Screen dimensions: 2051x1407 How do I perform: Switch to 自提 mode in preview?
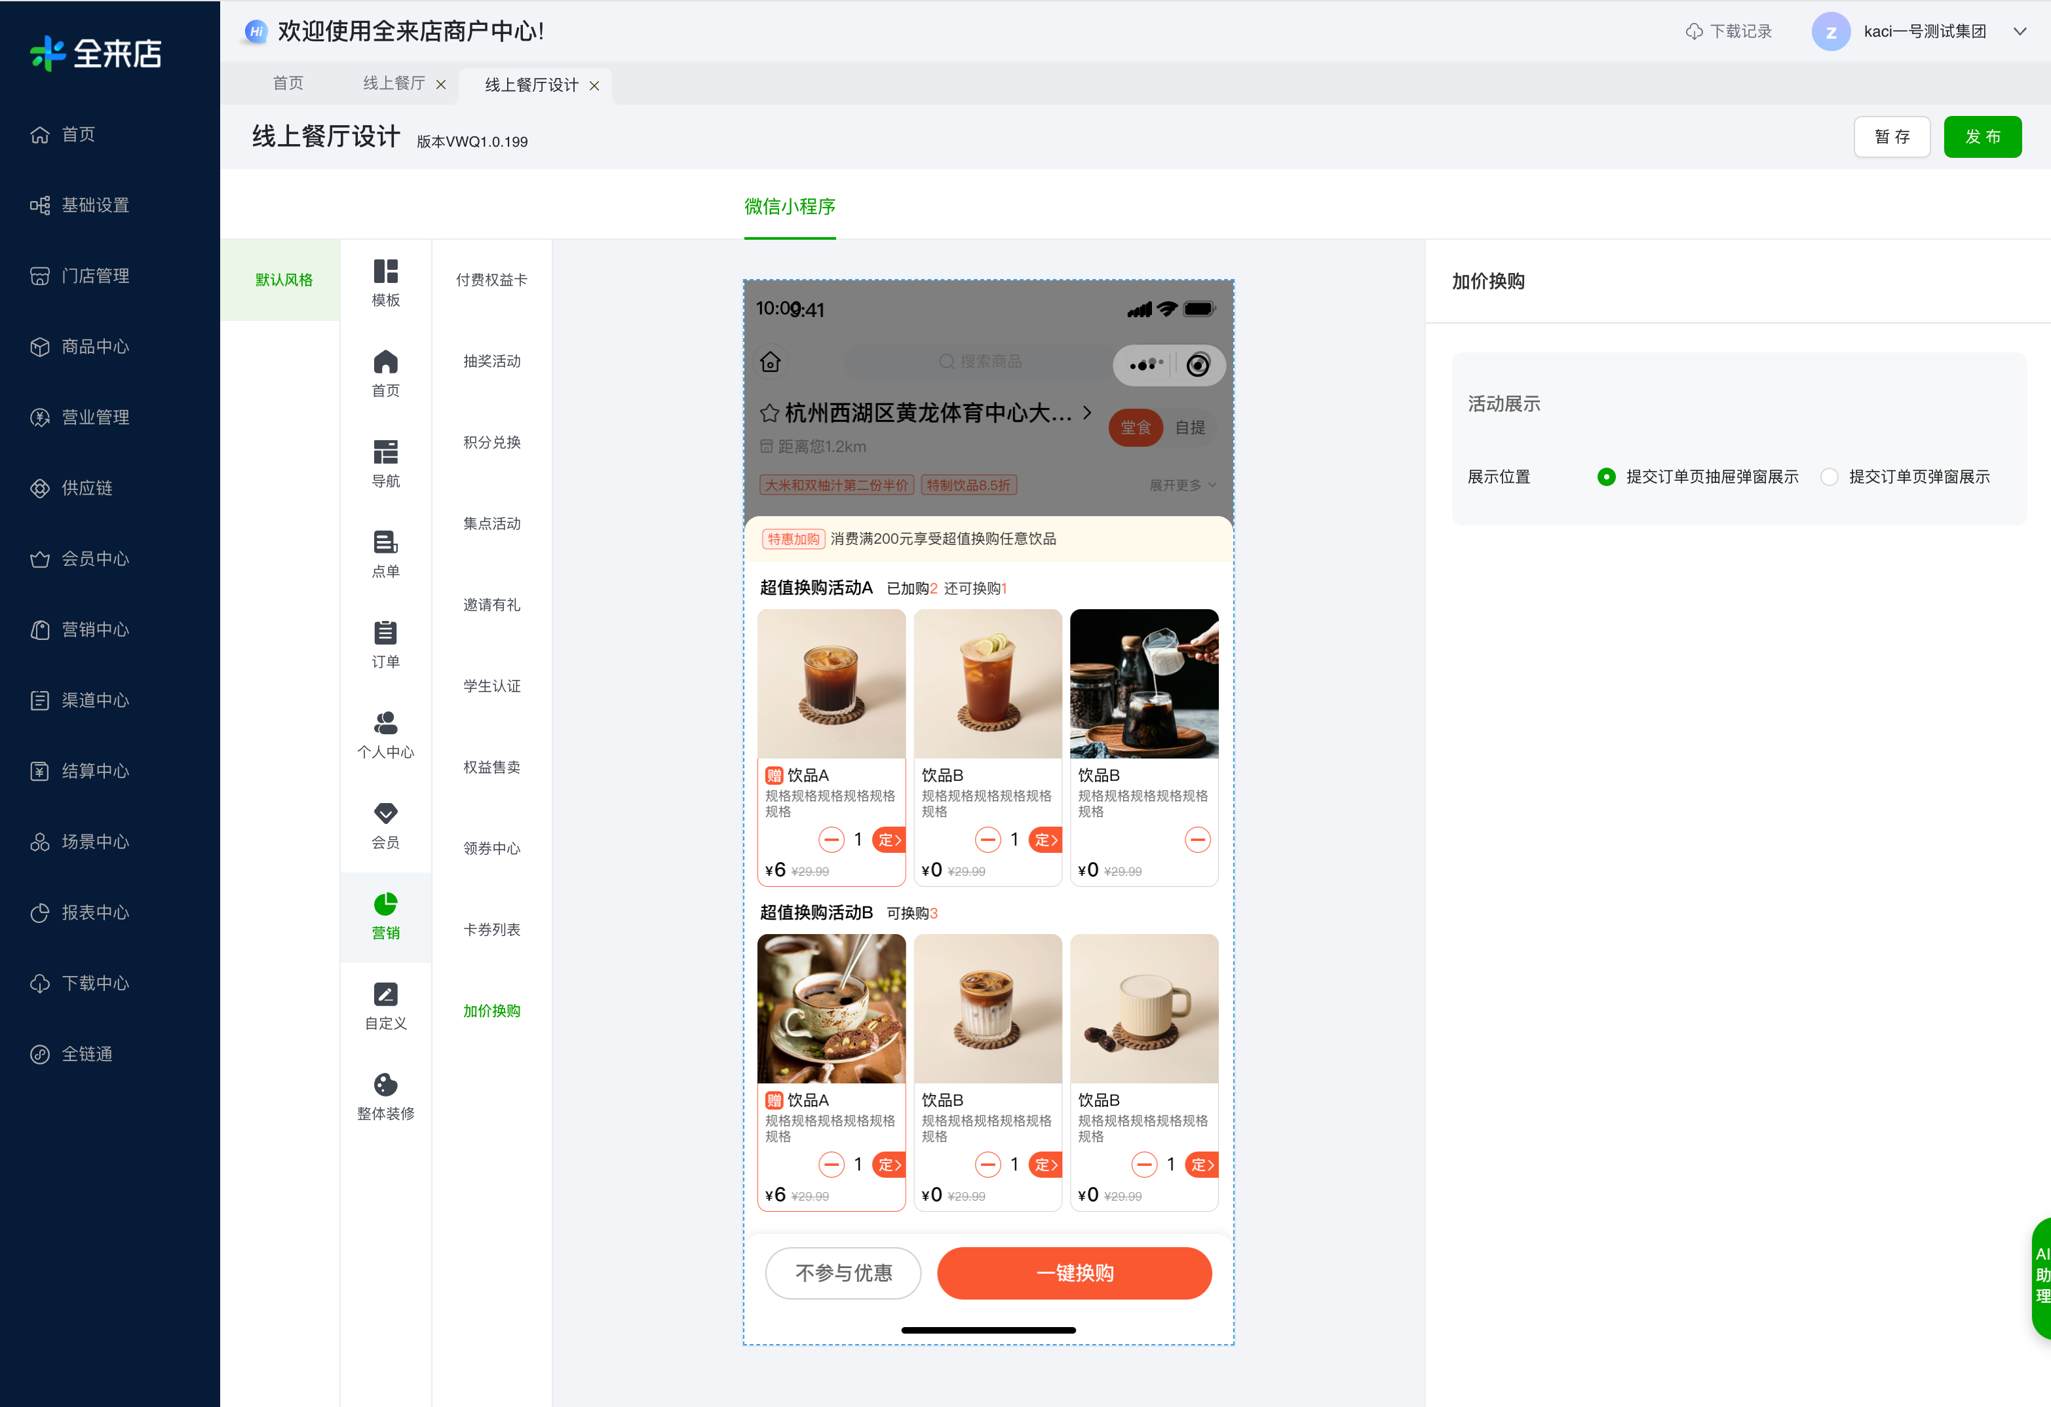tap(1190, 428)
